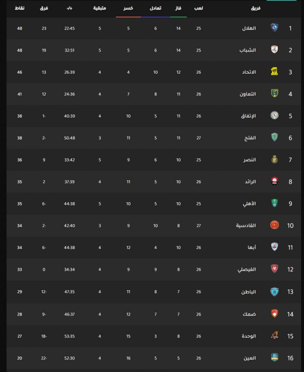Select the Al-Taawoun club badge
The height and width of the screenshot is (372, 304).
coord(275,93)
